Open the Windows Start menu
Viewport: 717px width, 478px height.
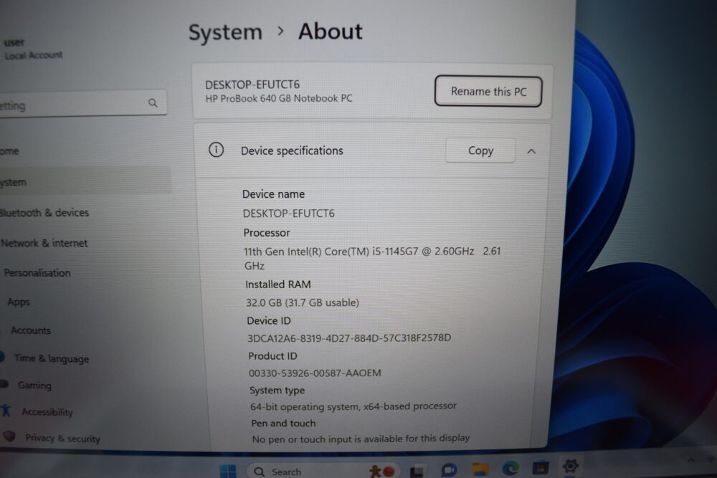(228, 470)
